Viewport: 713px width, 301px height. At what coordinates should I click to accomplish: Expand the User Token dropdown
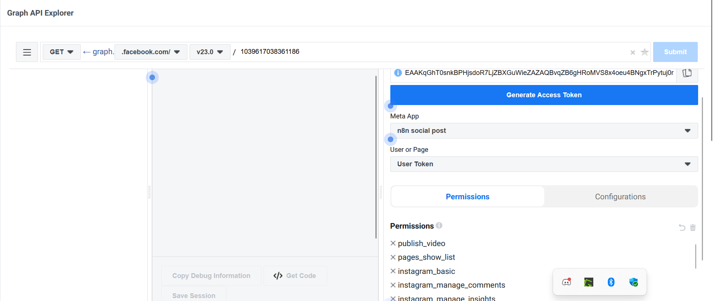pyautogui.click(x=544, y=164)
